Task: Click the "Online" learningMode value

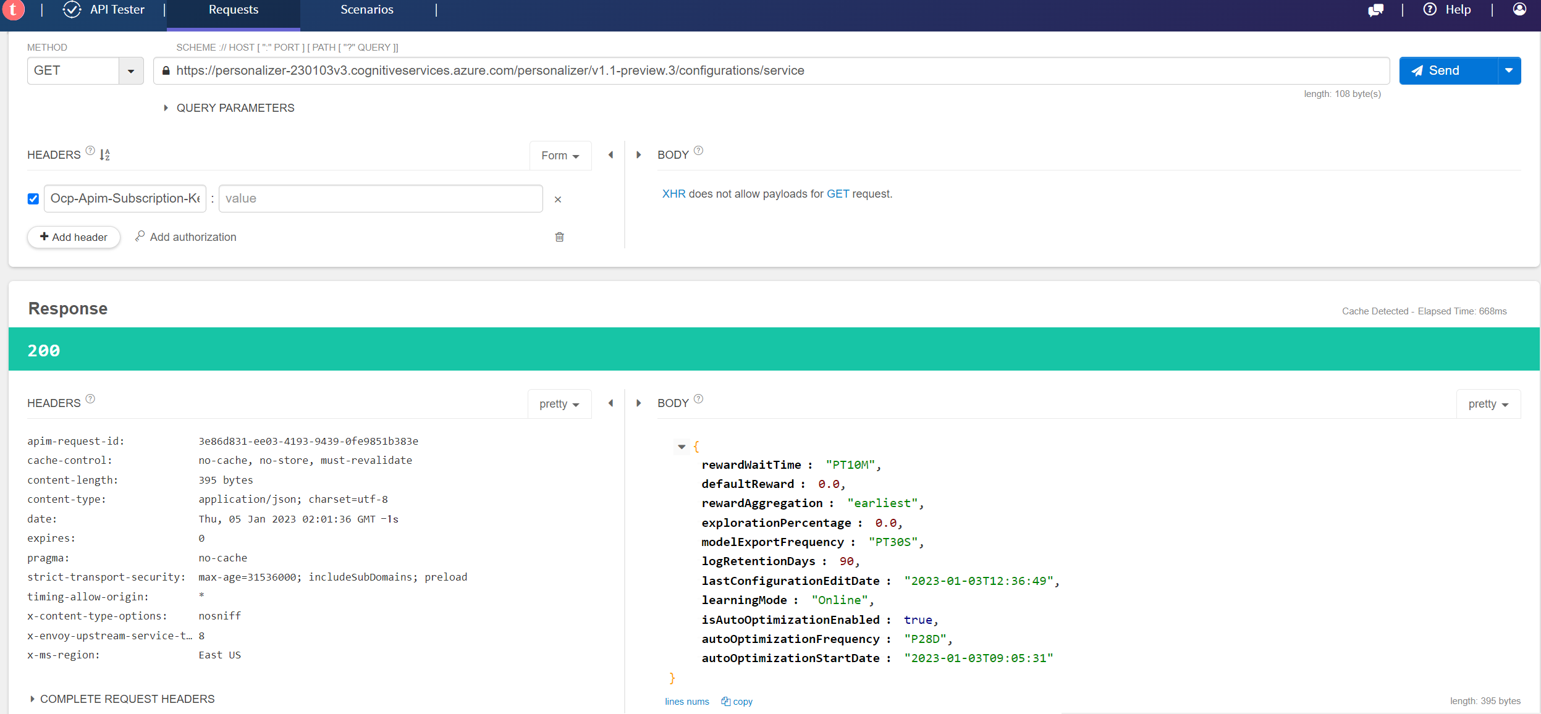Action: point(840,600)
